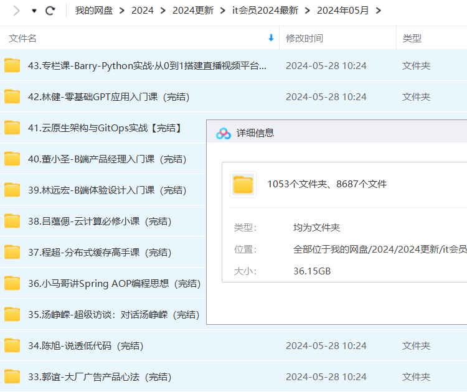This screenshot has height=392, width=467.
Task: Click the folder icon of 42.林健 GPT入门课
Action: pos(12,96)
